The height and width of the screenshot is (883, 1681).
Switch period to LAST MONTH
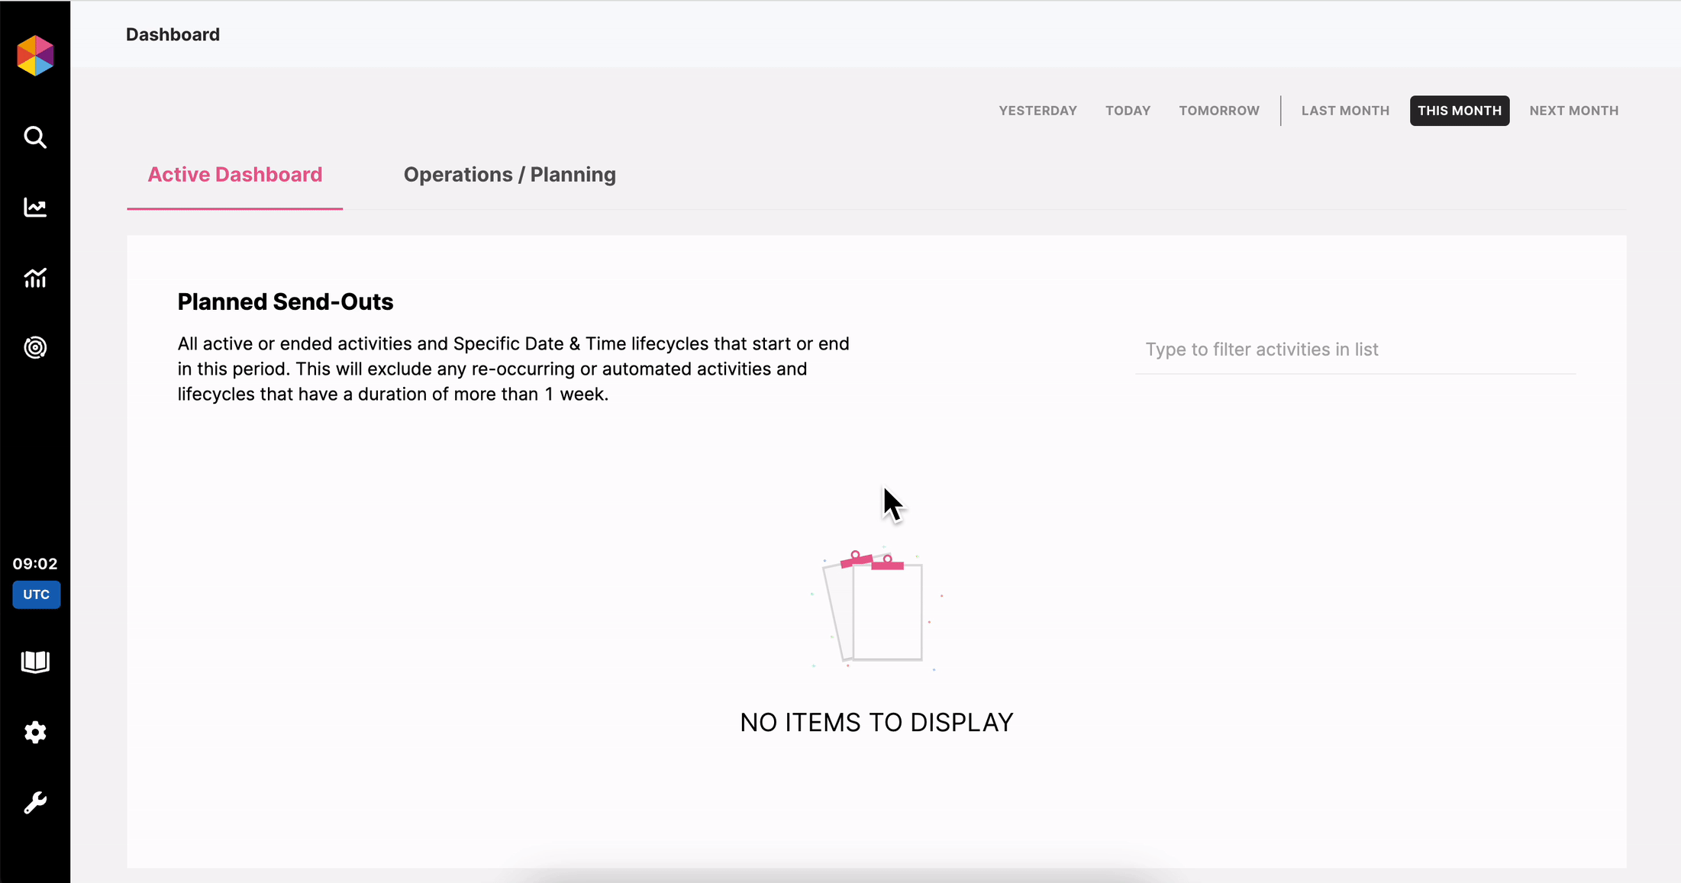tap(1345, 111)
